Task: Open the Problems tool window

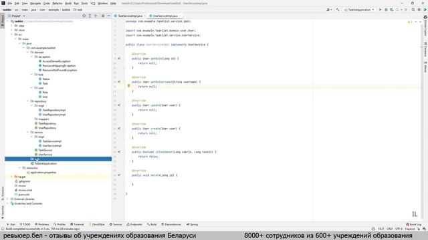Action: coord(42,225)
